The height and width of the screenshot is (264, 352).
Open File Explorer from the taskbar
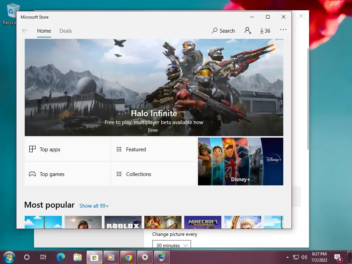(x=78, y=257)
